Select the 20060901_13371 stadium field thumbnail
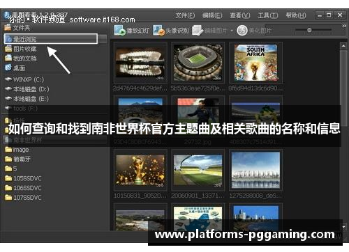The height and width of the screenshot is (252, 349). 198,171
